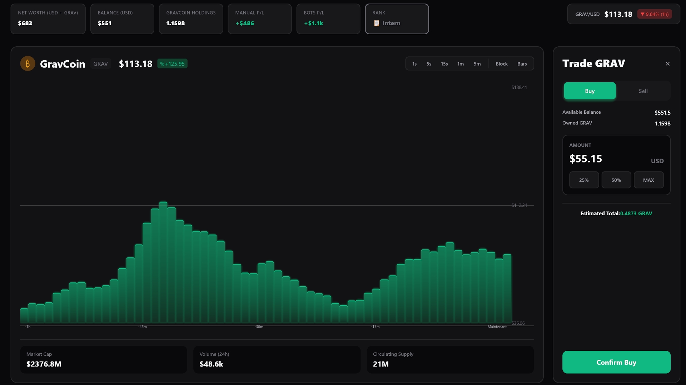Switch chart to Bars view

click(x=522, y=64)
